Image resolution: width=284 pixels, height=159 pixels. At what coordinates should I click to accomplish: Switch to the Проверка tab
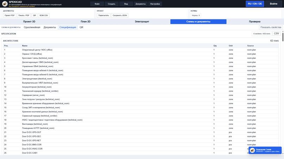pyautogui.click(x=255, y=22)
